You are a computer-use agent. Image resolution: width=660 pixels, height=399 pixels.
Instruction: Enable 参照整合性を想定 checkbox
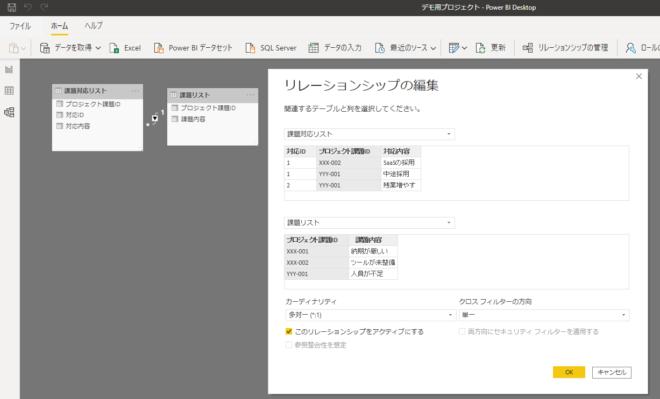289,344
